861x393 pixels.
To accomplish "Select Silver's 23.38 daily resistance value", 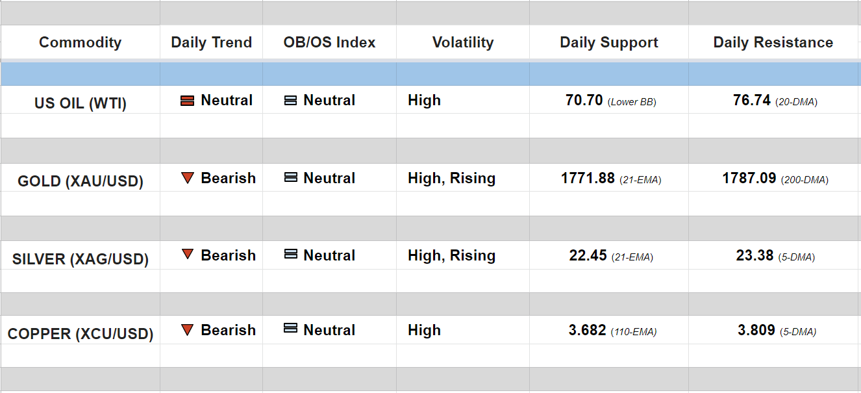I will pos(755,256).
